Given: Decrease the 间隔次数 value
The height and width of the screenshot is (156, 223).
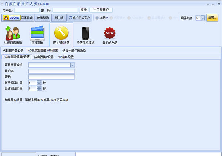Looking at the screenshot, I should click(x=203, y=19).
